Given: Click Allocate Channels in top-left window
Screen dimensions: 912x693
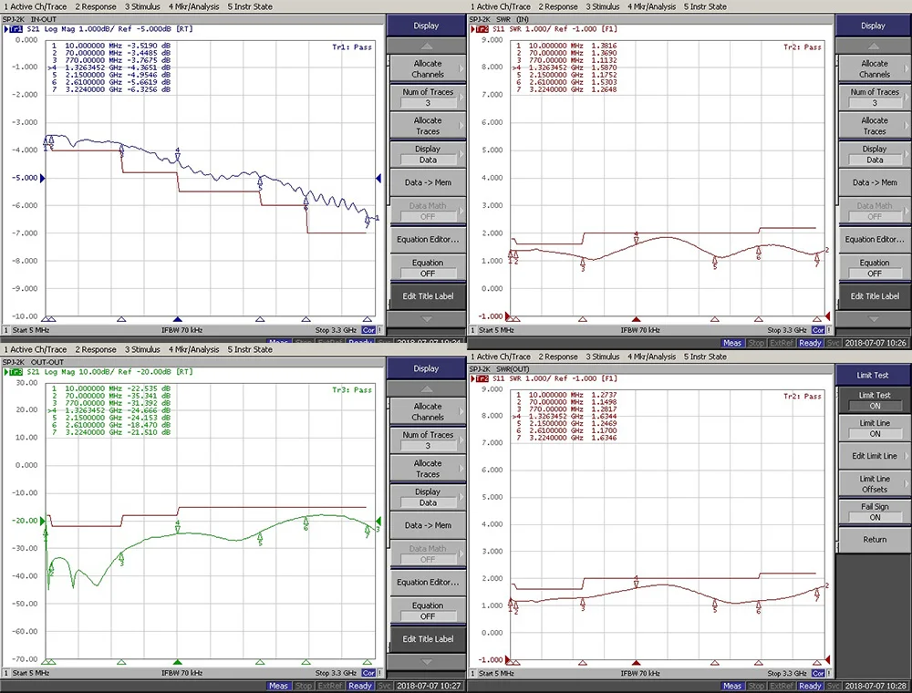Looking at the screenshot, I should pos(428,68).
